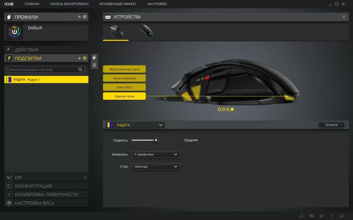Select the Радуга 1 lighting layer
This screenshot has height=220, width=353.
[46, 79]
